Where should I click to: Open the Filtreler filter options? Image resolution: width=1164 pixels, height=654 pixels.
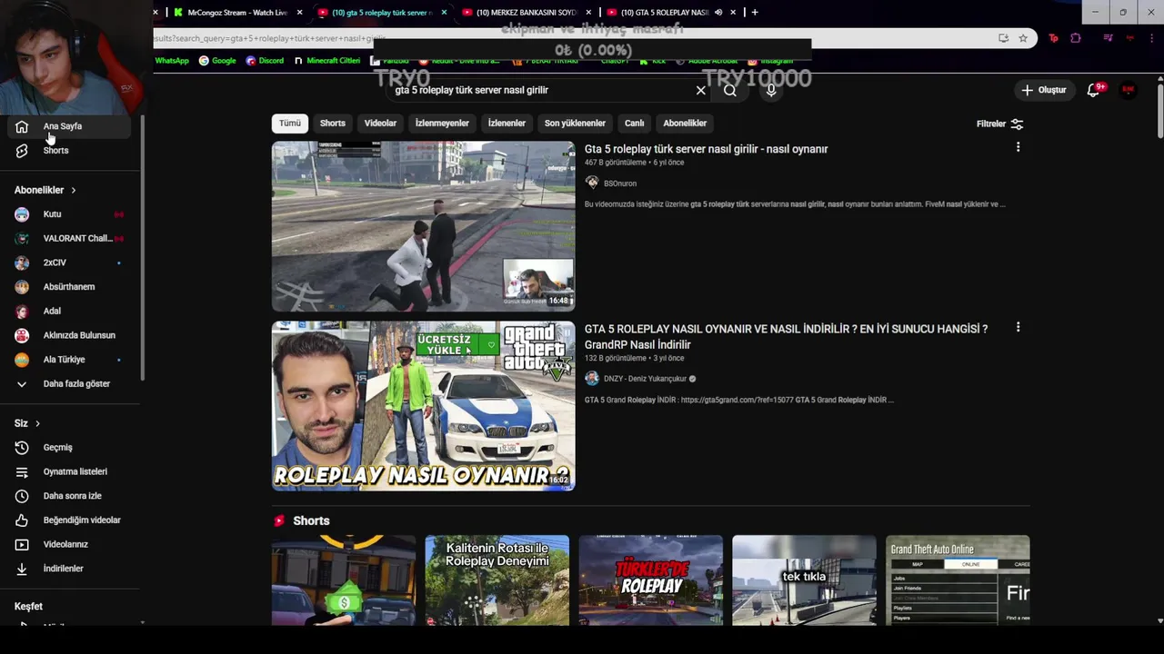(999, 124)
